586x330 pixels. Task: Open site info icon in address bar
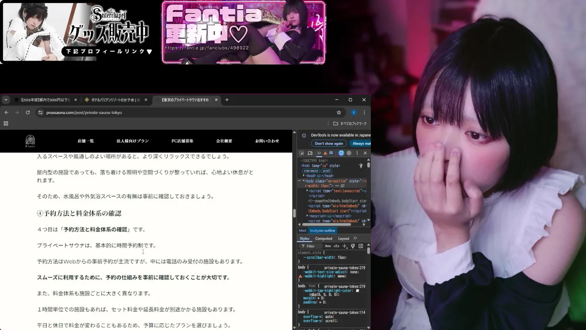(40, 112)
